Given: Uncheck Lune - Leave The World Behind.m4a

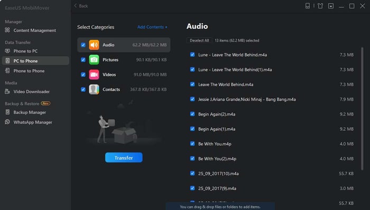Looking at the screenshot, I should click(192, 55).
